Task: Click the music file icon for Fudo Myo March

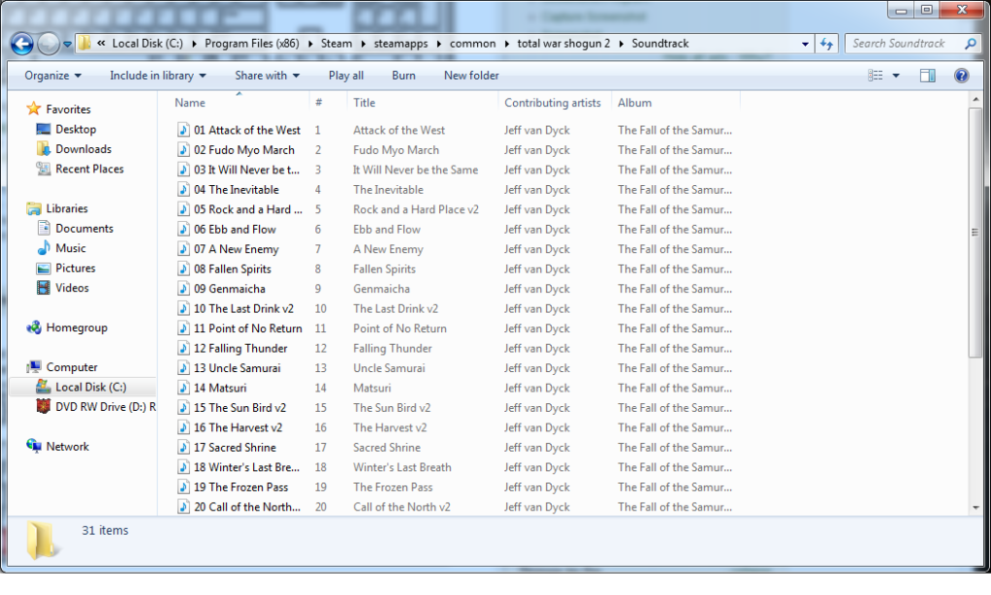Action: pyautogui.click(x=183, y=150)
